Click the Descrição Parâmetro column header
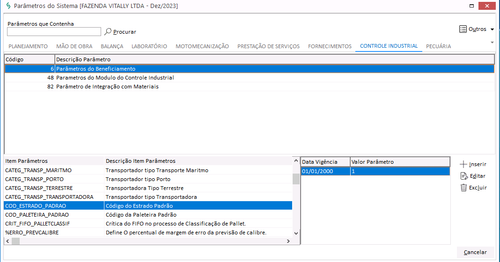This screenshot has width=500, height=262. (274, 59)
